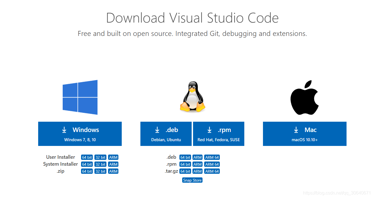Click the Apple logo icon

click(304, 97)
